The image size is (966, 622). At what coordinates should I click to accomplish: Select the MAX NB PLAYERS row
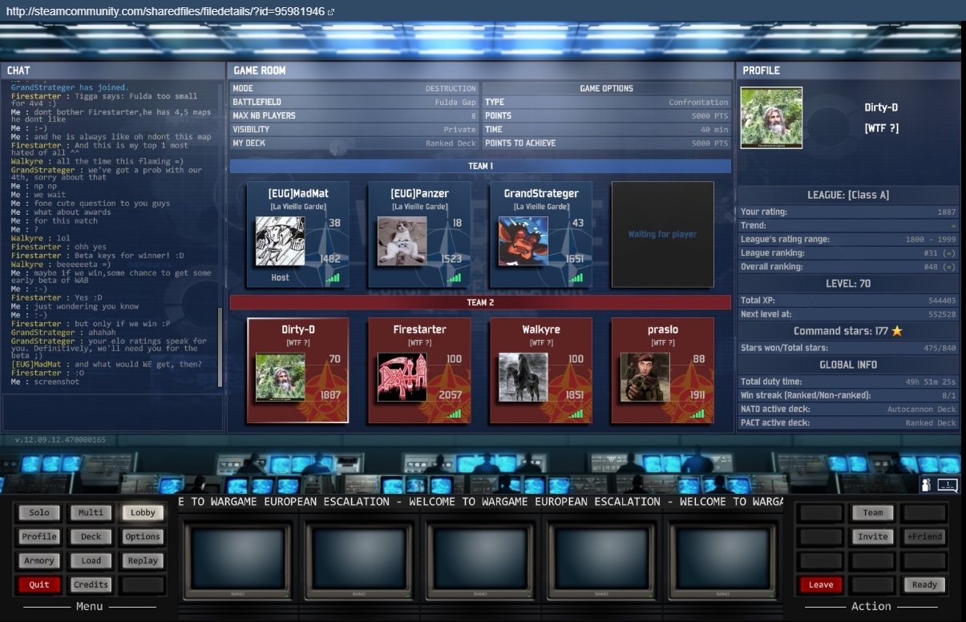354,115
